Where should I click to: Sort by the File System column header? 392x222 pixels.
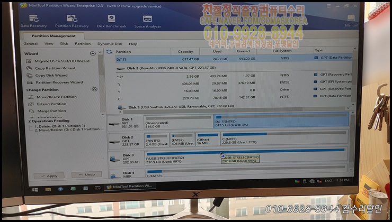(x=282, y=51)
